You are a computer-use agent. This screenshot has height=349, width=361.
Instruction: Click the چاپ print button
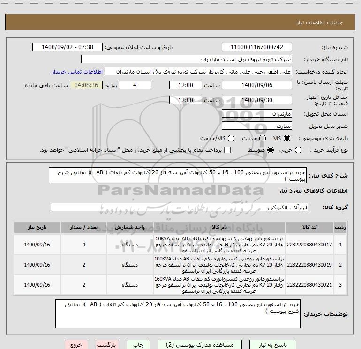click(x=138, y=345)
